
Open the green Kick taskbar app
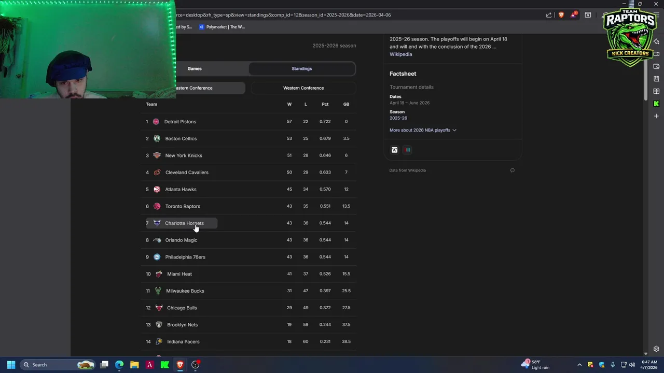click(164, 365)
